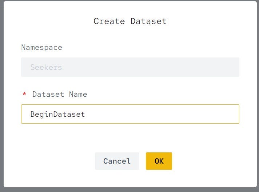The height and width of the screenshot is (192, 259).
Task: Click the OK button
Action: point(159,161)
